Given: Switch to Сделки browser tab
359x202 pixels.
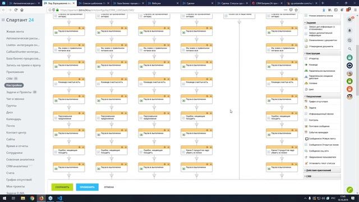Looking at the screenshot, I should point(198,3).
